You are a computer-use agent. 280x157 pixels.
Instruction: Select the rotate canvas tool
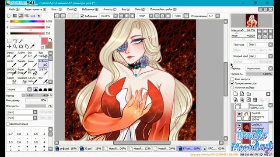click(x=21, y=47)
